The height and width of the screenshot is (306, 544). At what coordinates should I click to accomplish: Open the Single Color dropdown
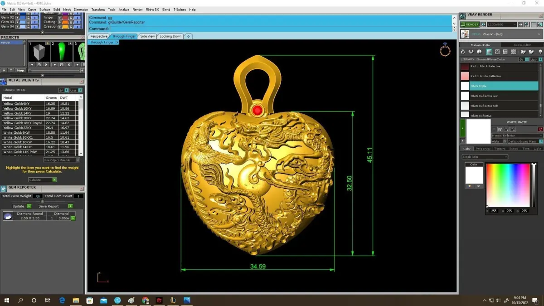point(485,157)
